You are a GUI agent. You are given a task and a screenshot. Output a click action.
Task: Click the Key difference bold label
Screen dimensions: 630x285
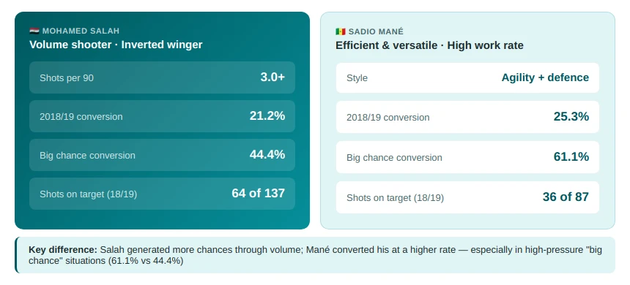coord(63,250)
